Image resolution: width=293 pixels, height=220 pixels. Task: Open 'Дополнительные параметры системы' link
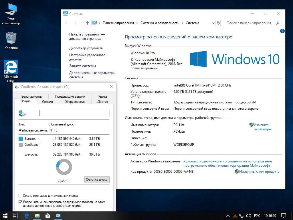[x=92, y=75]
